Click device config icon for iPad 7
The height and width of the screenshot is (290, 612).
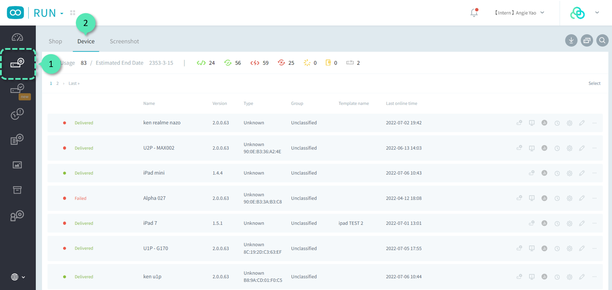[532, 223]
